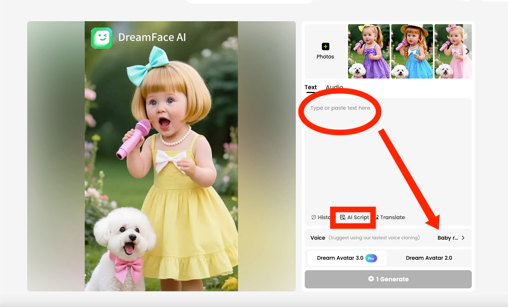Click the yellow dress girl preview image
The image size is (508, 307).
[x=161, y=167]
